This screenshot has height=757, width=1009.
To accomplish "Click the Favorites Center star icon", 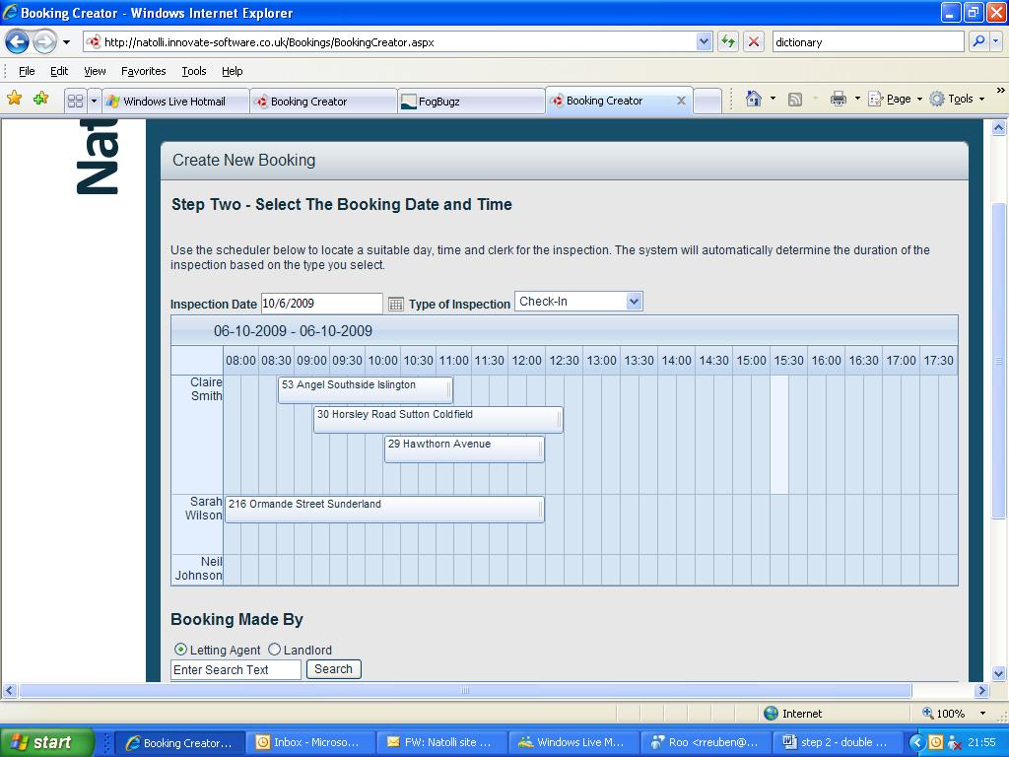I will [x=14, y=99].
